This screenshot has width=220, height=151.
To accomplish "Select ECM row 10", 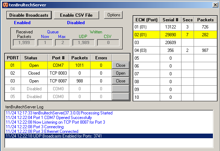I will tap(175, 97).
